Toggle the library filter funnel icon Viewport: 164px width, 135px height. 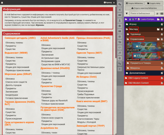point(127,13)
